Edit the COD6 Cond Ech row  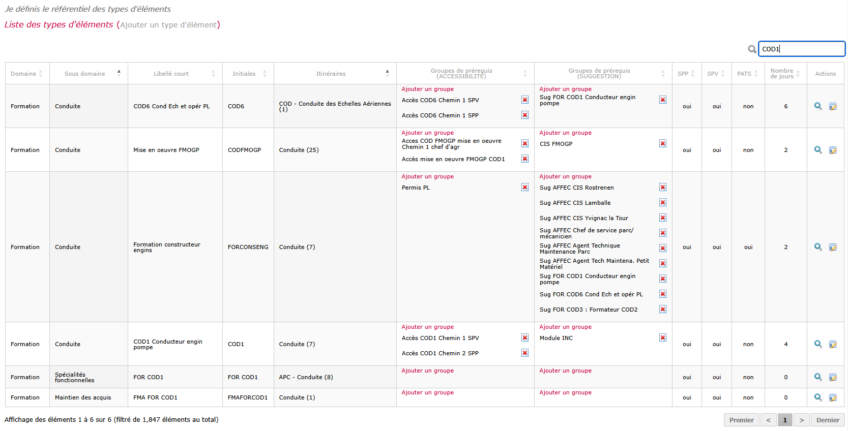(x=833, y=107)
